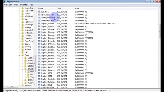164x92 pixels.
Task: Expand the {817AD... subkey
Action: (x=23, y=63)
